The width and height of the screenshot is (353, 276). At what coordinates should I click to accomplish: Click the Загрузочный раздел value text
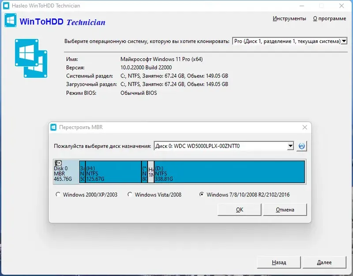[x=174, y=84]
